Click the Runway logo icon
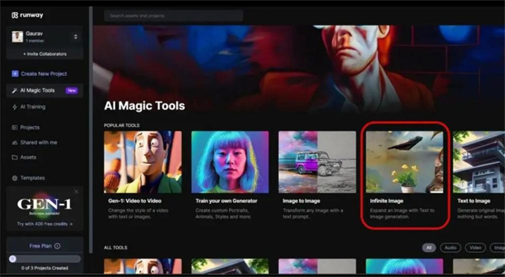Viewport: 505px width, 277px height. [x=15, y=15]
